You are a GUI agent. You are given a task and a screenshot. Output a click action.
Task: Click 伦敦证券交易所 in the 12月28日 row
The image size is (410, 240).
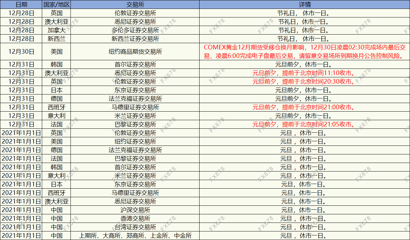tap(135, 13)
